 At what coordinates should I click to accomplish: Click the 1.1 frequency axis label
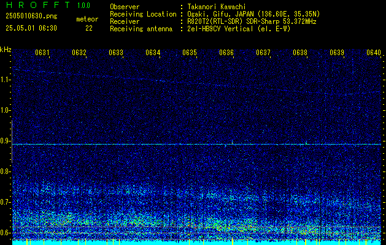[5, 80]
